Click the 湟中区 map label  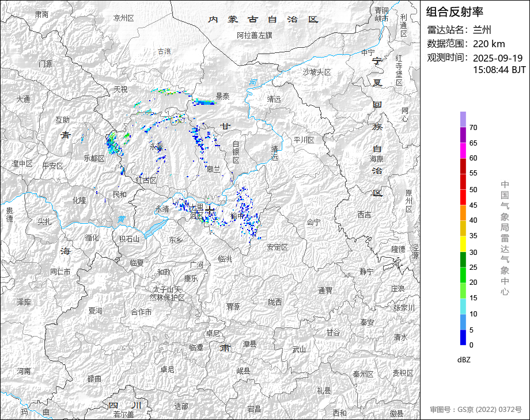click(x=22, y=163)
